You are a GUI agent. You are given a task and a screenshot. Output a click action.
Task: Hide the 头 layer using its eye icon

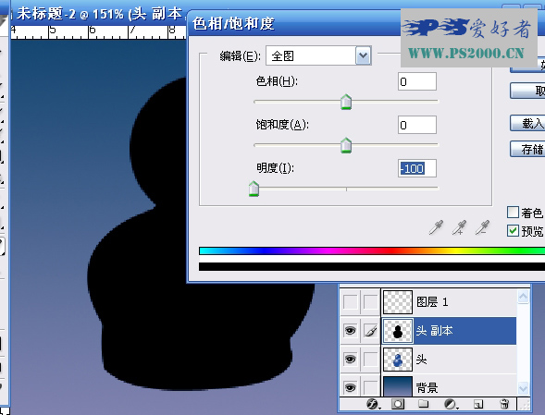point(350,360)
